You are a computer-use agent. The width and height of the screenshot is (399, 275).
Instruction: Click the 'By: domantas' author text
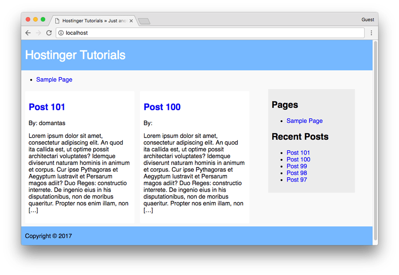tap(47, 123)
